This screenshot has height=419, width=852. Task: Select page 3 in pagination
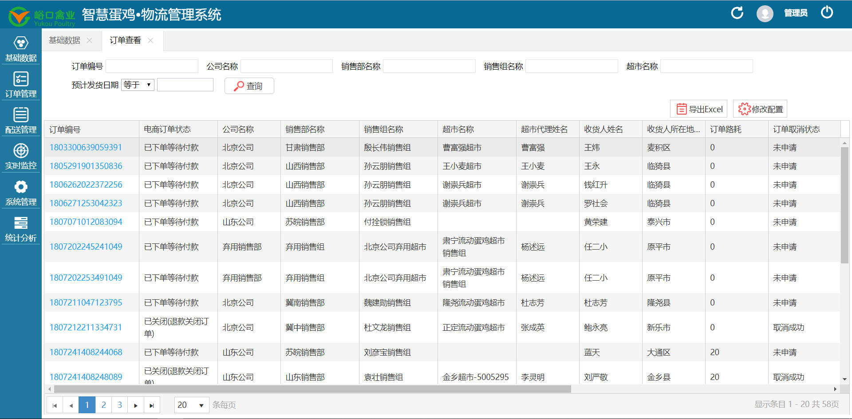tap(120, 405)
